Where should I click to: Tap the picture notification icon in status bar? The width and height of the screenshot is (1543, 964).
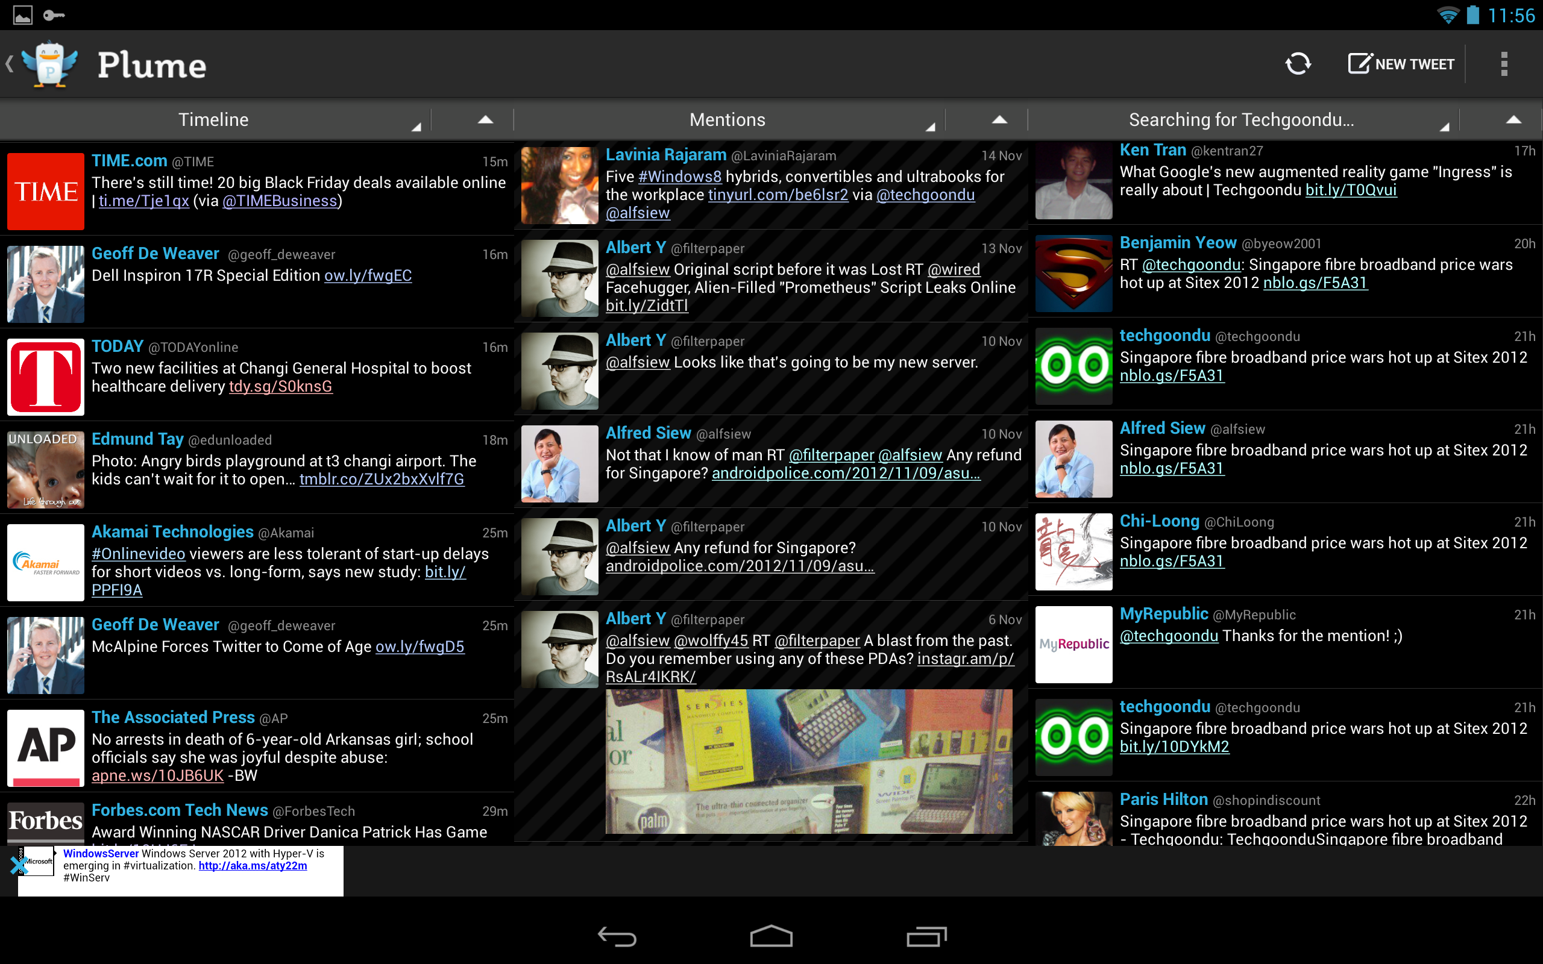click(23, 15)
